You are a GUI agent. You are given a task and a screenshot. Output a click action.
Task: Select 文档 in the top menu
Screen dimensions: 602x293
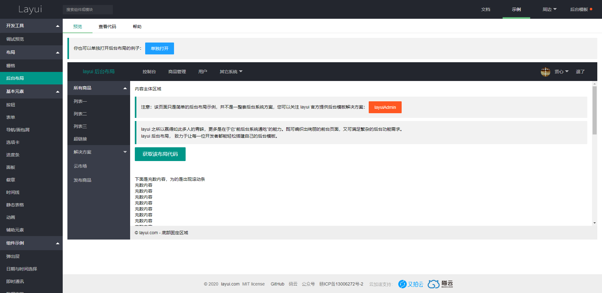tap(486, 9)
